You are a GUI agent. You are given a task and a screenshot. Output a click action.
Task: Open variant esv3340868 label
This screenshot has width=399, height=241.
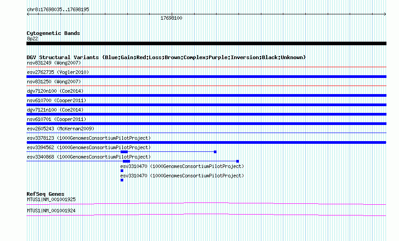[89, 157]
